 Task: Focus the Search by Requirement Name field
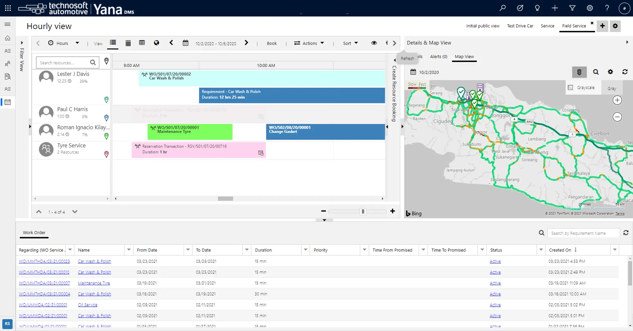click(x=583, y=233)
